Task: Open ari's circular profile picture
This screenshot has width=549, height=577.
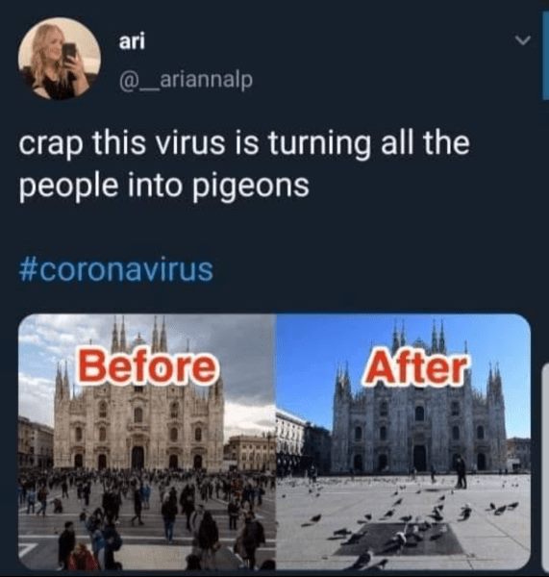Action: [x=60, y=60]
